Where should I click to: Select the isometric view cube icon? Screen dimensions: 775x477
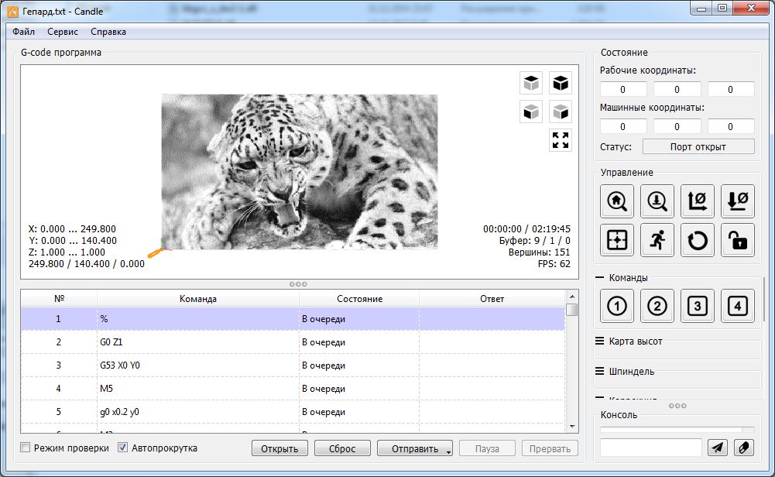(x=561, y=83)
